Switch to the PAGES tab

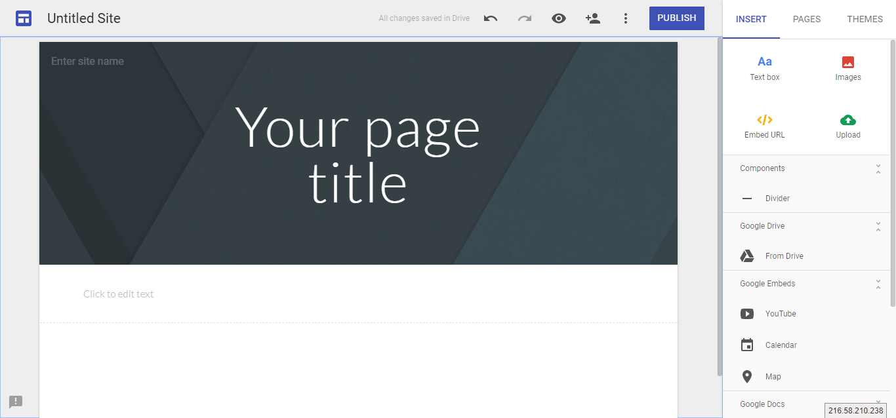point(807,19)
